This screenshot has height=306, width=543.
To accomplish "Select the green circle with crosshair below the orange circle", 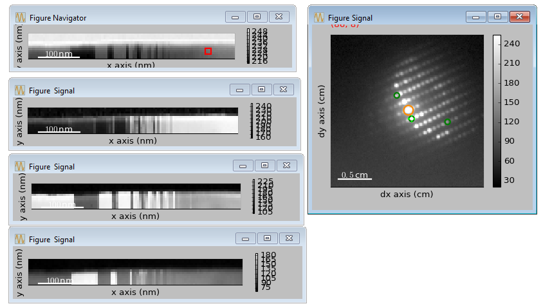I will click(411, 119).
